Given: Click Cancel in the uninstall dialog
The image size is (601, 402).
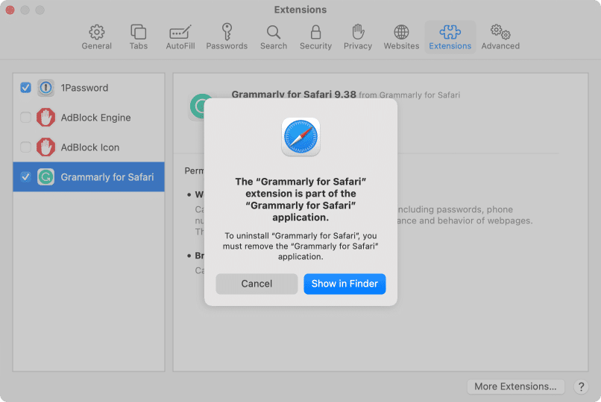Looking at the screenshot, I should pyautogui.click(x=257, y=284).
